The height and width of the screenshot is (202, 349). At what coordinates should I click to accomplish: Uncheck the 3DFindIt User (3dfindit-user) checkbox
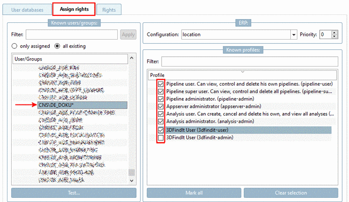pyautogui.click(x=161, y=130)
